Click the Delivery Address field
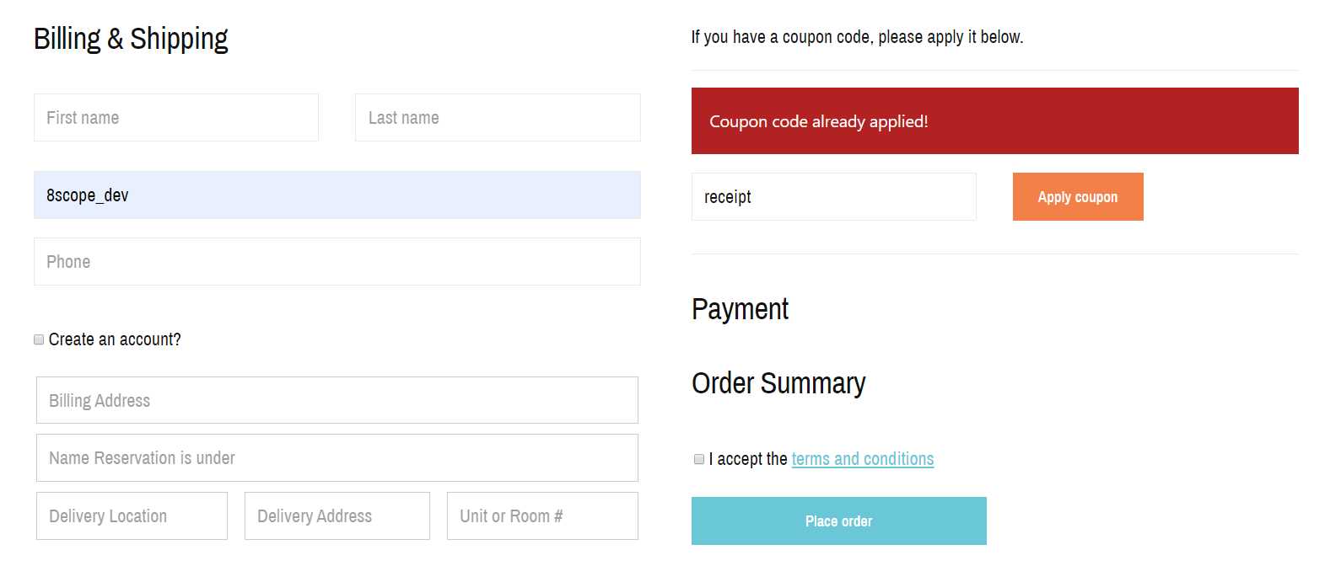Screen dimensions: 1341x566 click(337, 515)
